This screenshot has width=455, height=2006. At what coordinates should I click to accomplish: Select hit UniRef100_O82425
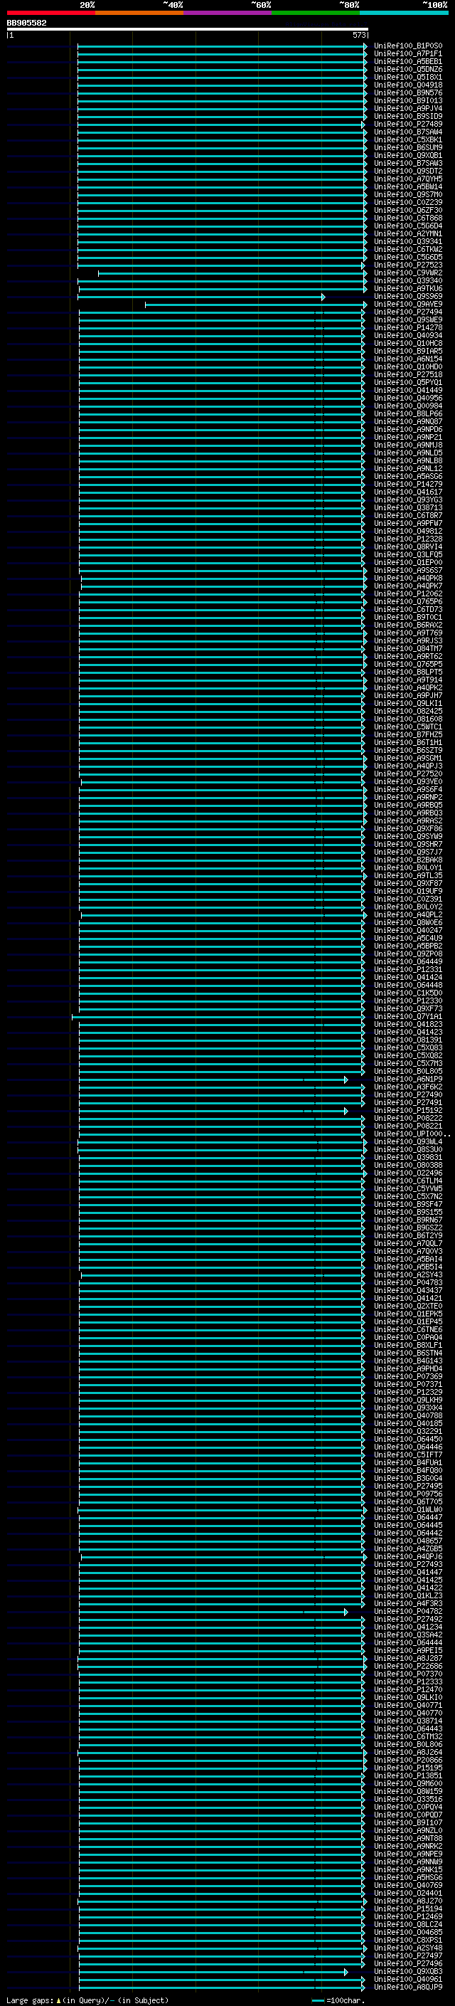pyautogui.click(x=407, y=711)
